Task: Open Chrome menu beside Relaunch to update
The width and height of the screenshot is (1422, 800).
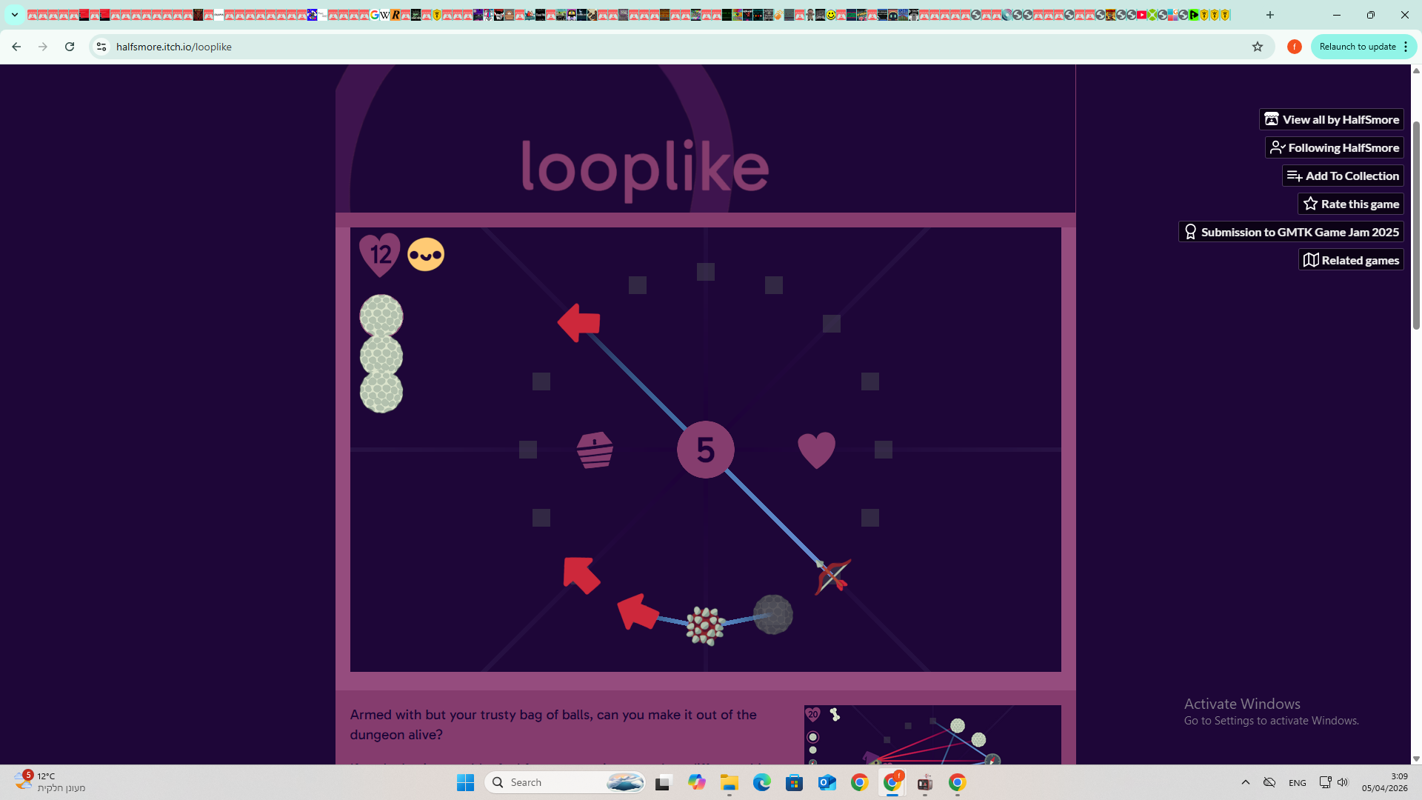Action: 1406,47
